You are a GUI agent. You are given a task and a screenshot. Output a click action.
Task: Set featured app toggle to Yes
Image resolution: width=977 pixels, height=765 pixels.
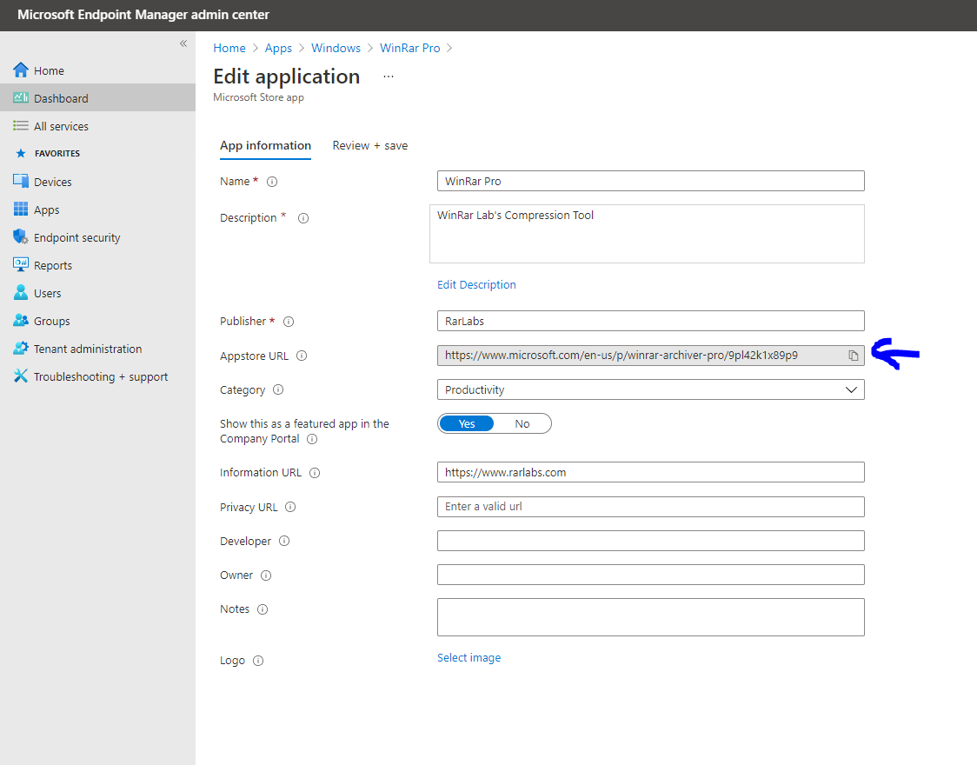[x=467, y=423]
